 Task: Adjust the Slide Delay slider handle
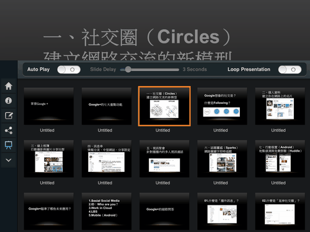point(128,69)
